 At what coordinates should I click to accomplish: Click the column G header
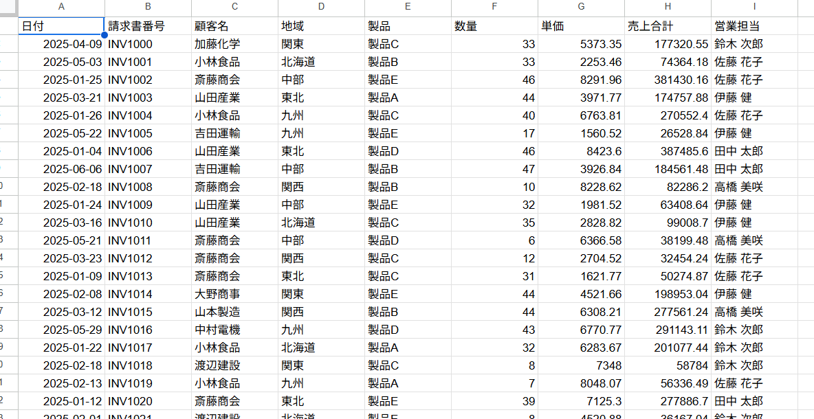[x=581, y=7]
